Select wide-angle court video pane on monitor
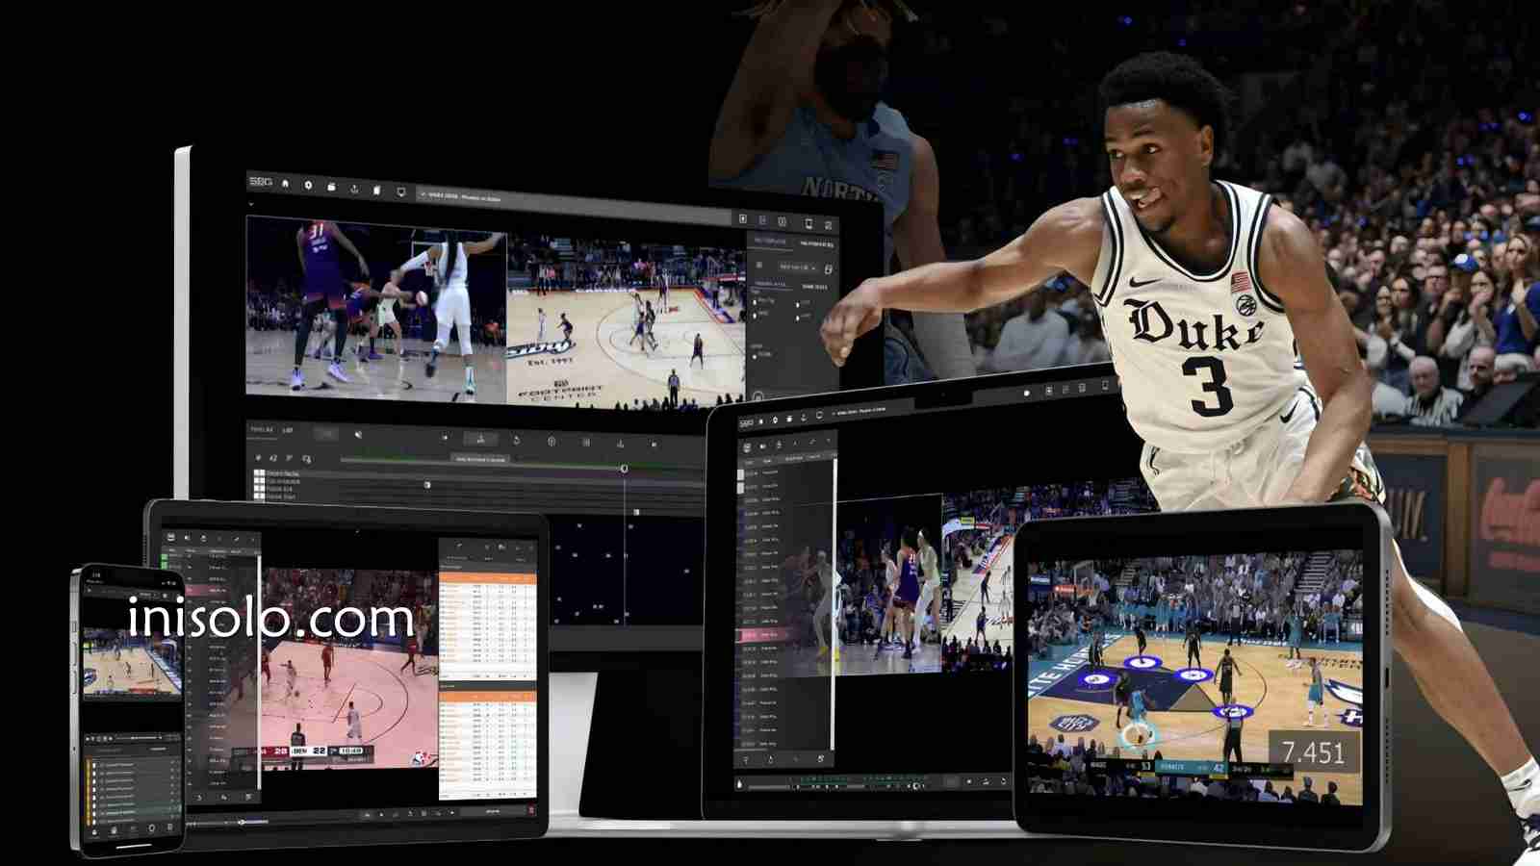The width and height of the screenshot is (1540, 866). click(626, 321)
